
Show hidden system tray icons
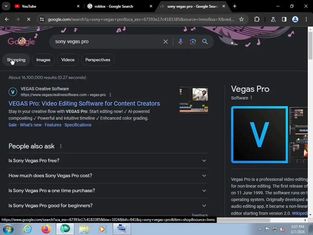260,229
